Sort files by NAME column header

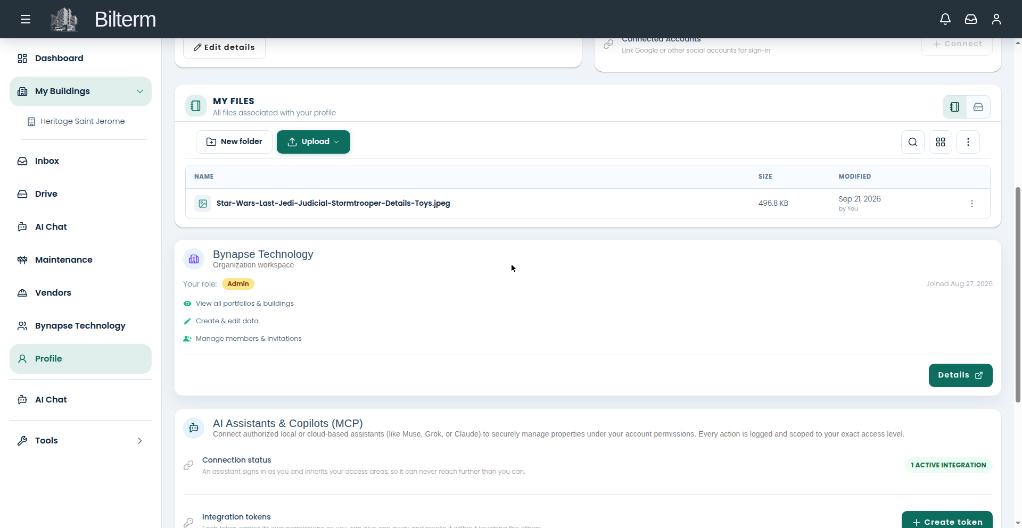click(x=204, y=177)
